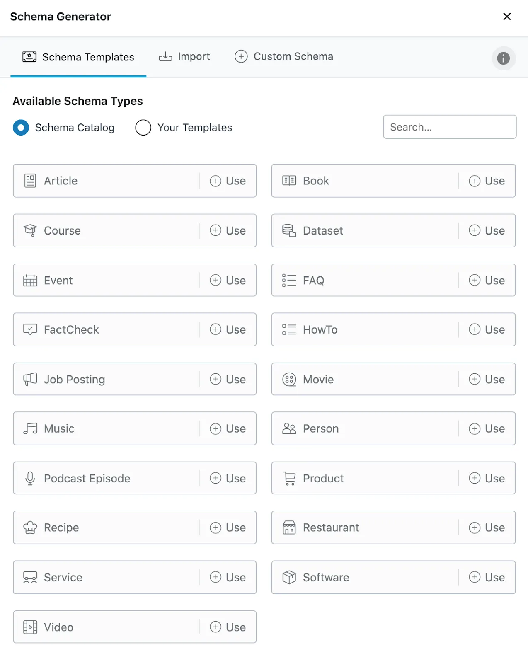This screenshot has height=663, width=528.
Task: Focus the schema Search field
Action: [450, 127]
